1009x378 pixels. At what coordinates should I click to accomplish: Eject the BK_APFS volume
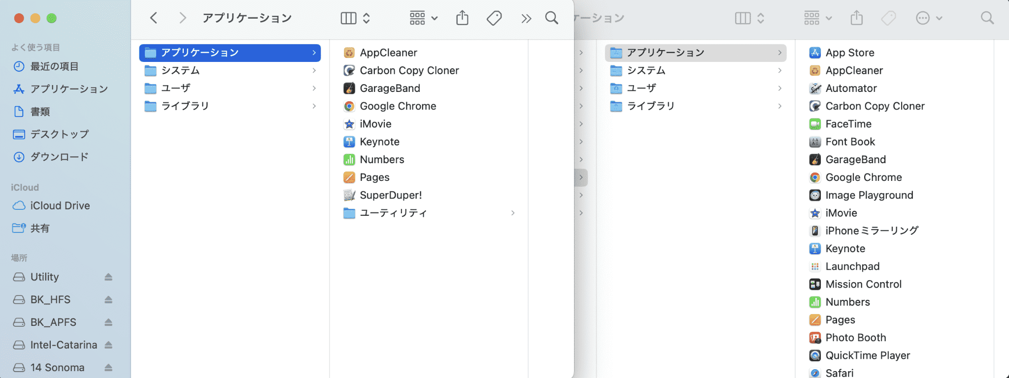coord(108,322)
